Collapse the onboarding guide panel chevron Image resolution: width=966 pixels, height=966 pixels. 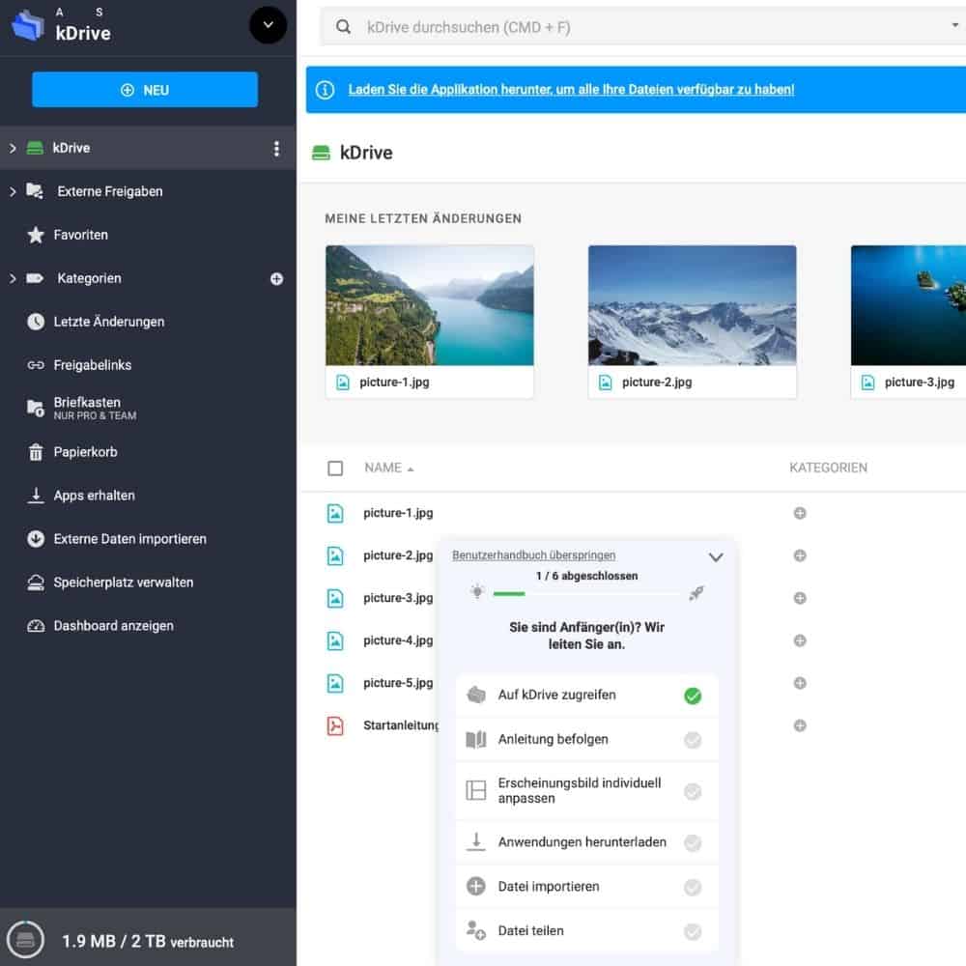(715, 557)
